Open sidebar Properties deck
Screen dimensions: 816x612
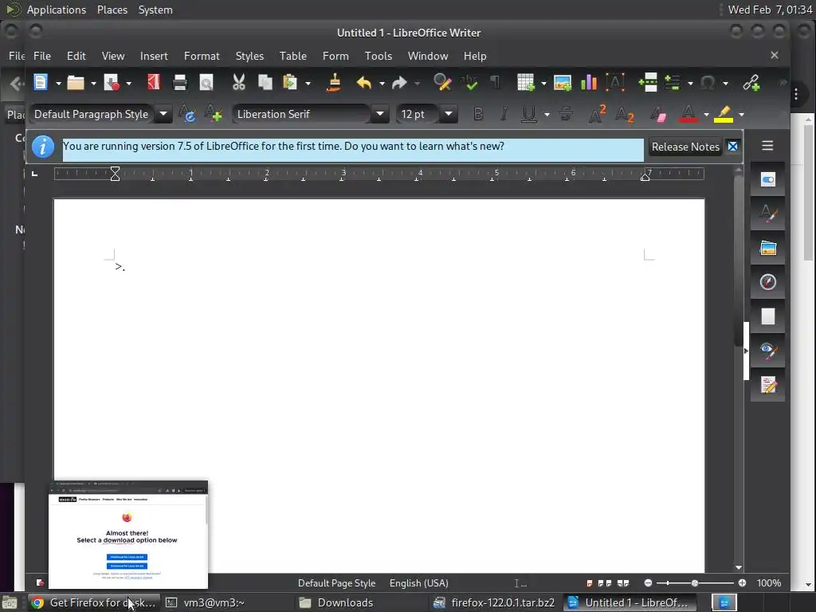pyautogui.click(x=767, y=179)
